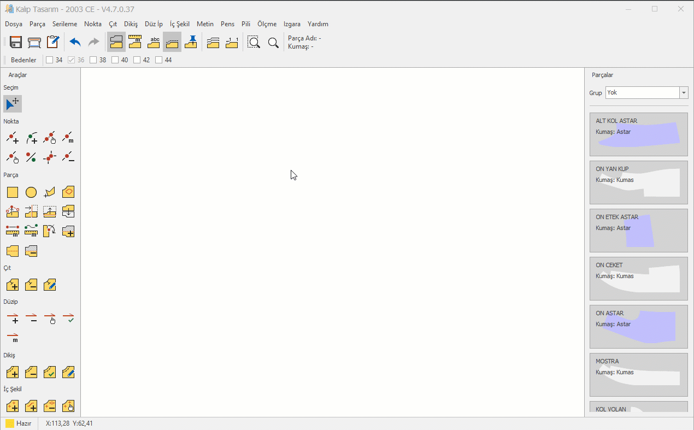Click the blue pushpin toolbar icon

tap(191, 42)
